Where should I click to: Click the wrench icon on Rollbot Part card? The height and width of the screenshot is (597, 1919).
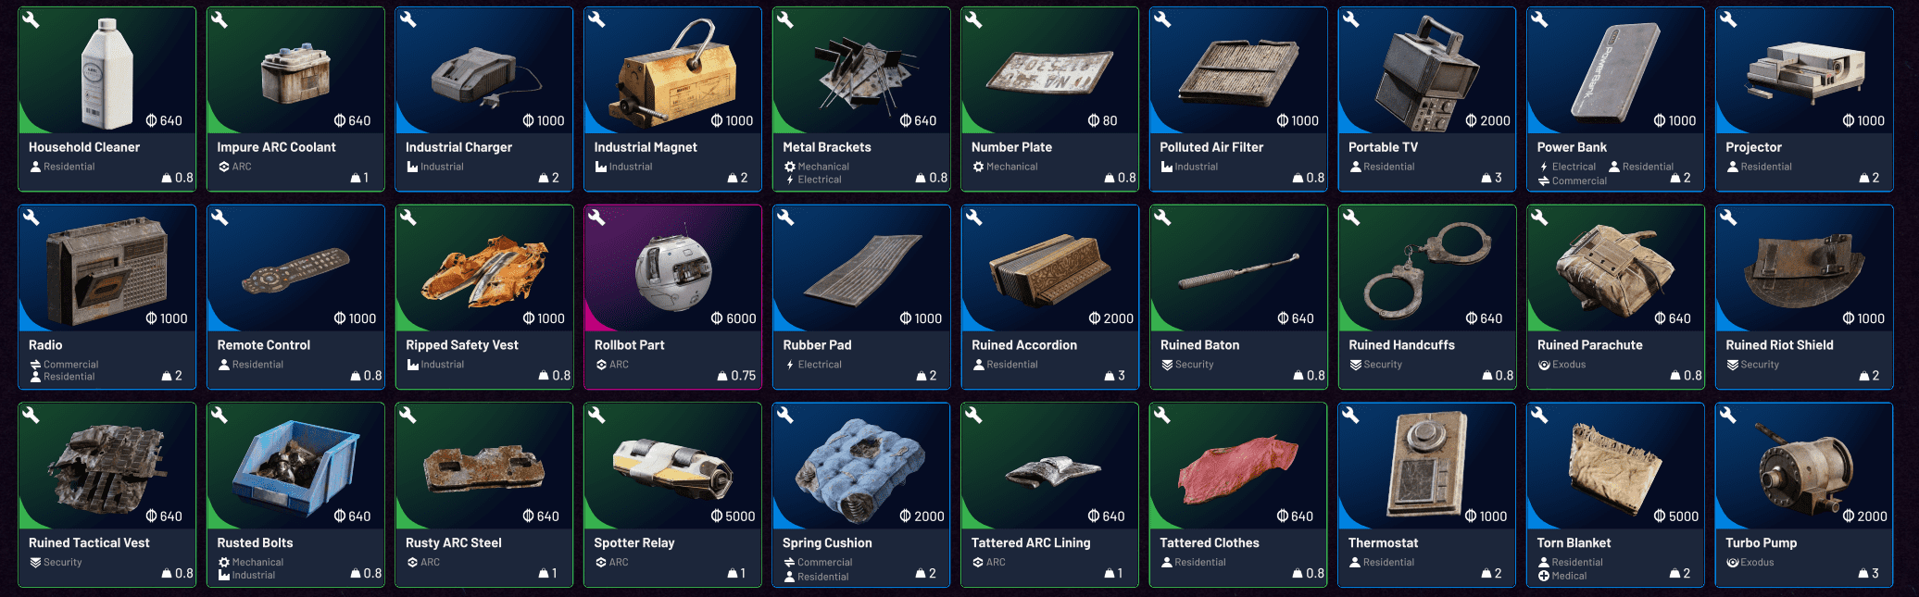coord(596,218)
